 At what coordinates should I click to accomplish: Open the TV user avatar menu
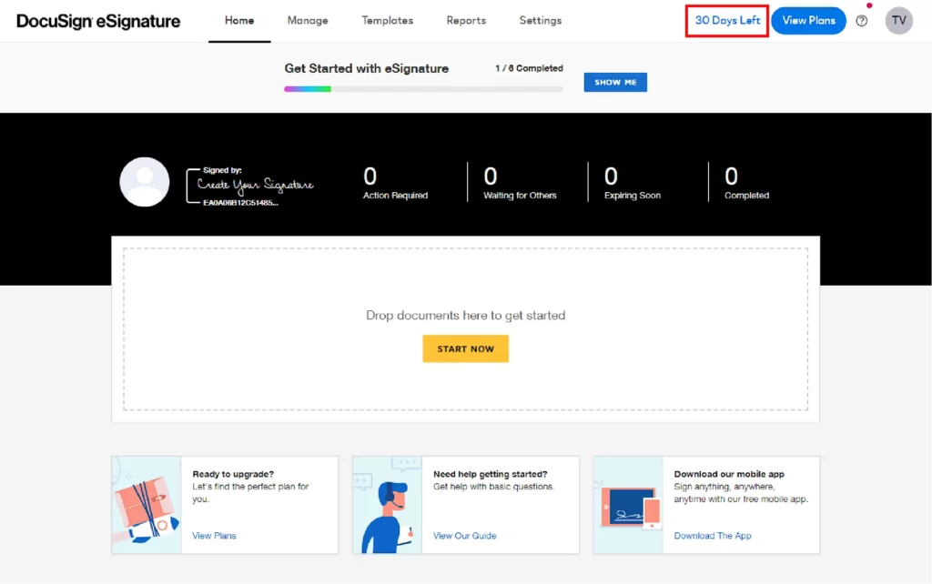click(x=898, y=21)
